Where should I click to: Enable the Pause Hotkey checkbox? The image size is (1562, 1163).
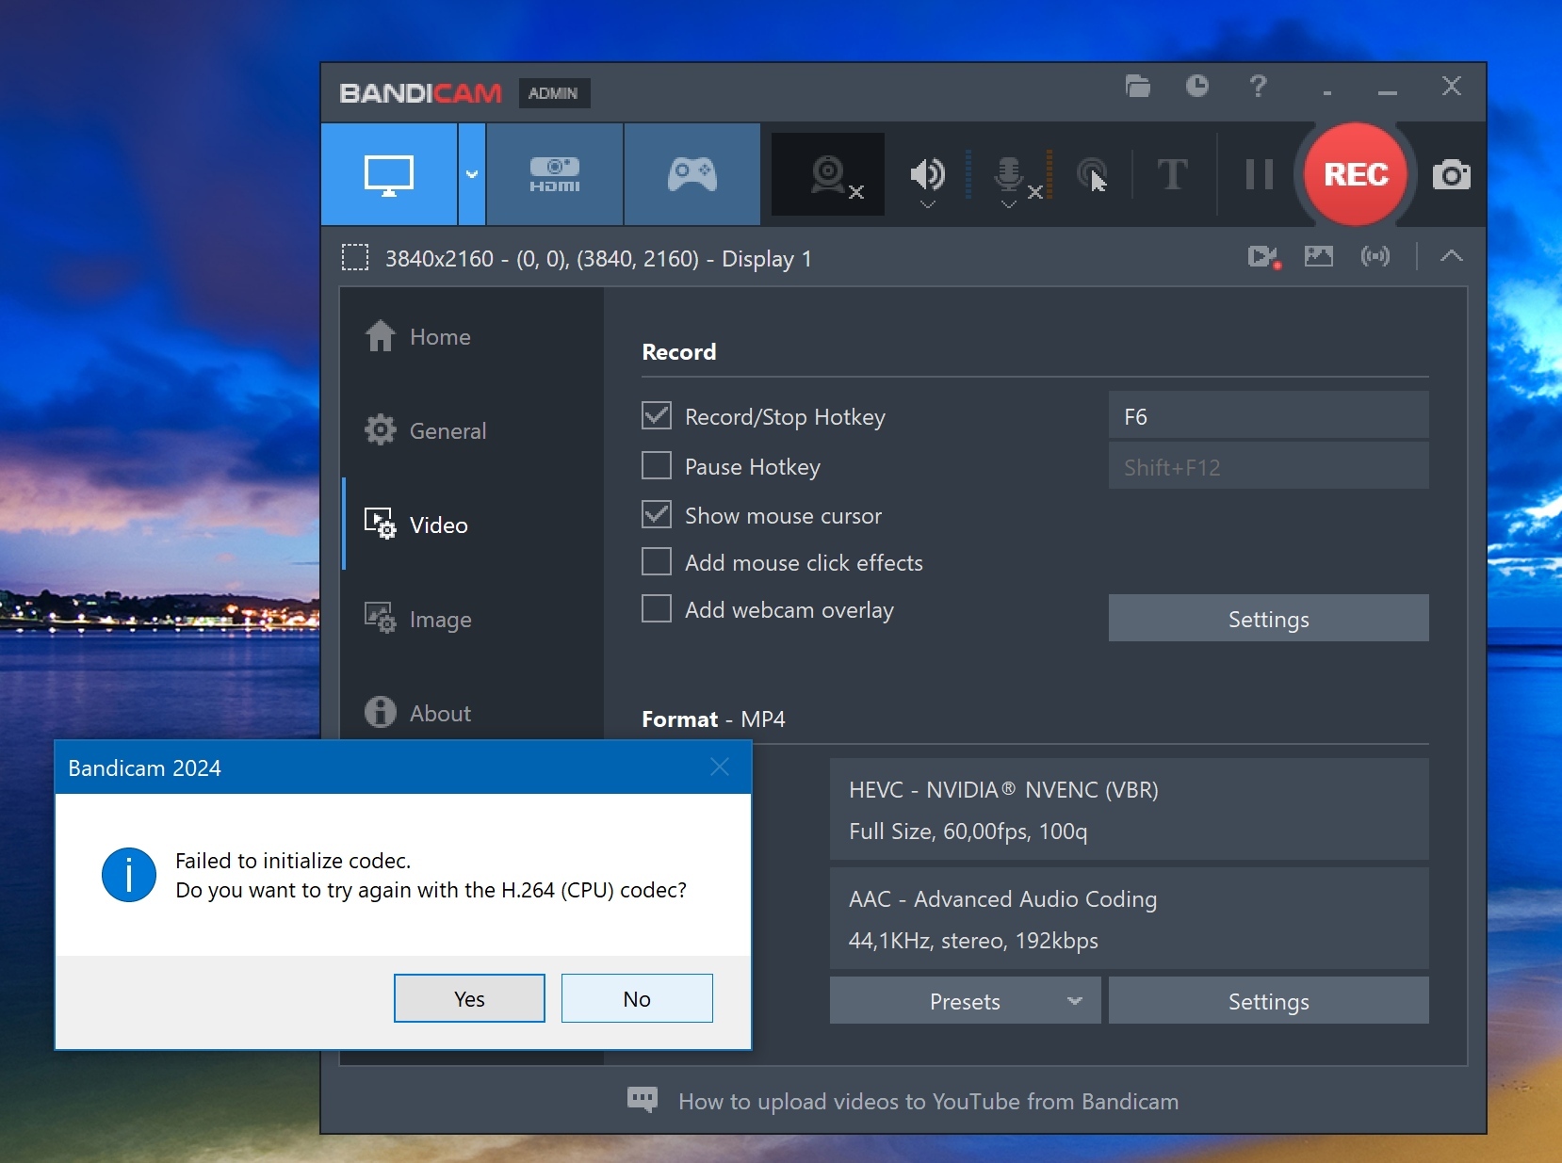click(x=657, y=466)
